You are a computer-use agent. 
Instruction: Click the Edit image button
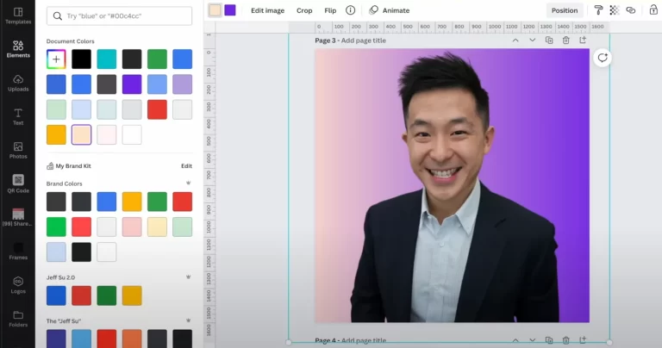[267, 10]
